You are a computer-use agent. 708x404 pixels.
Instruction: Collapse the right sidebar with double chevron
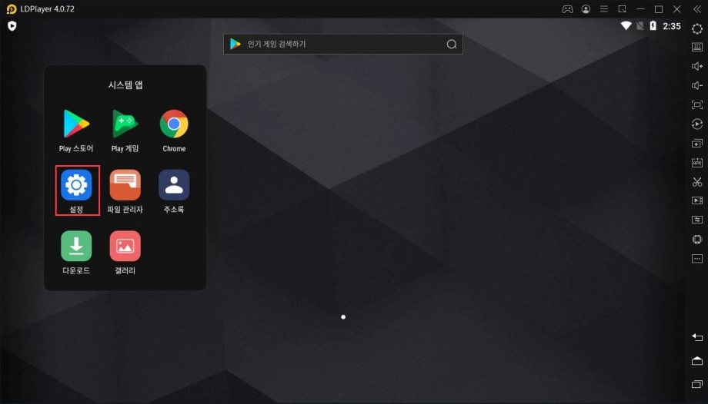pyautogui.click(x=697, y=9)
